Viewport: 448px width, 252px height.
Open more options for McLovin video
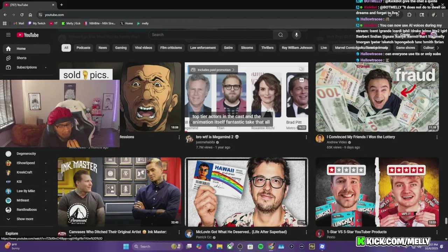point(306,232)
